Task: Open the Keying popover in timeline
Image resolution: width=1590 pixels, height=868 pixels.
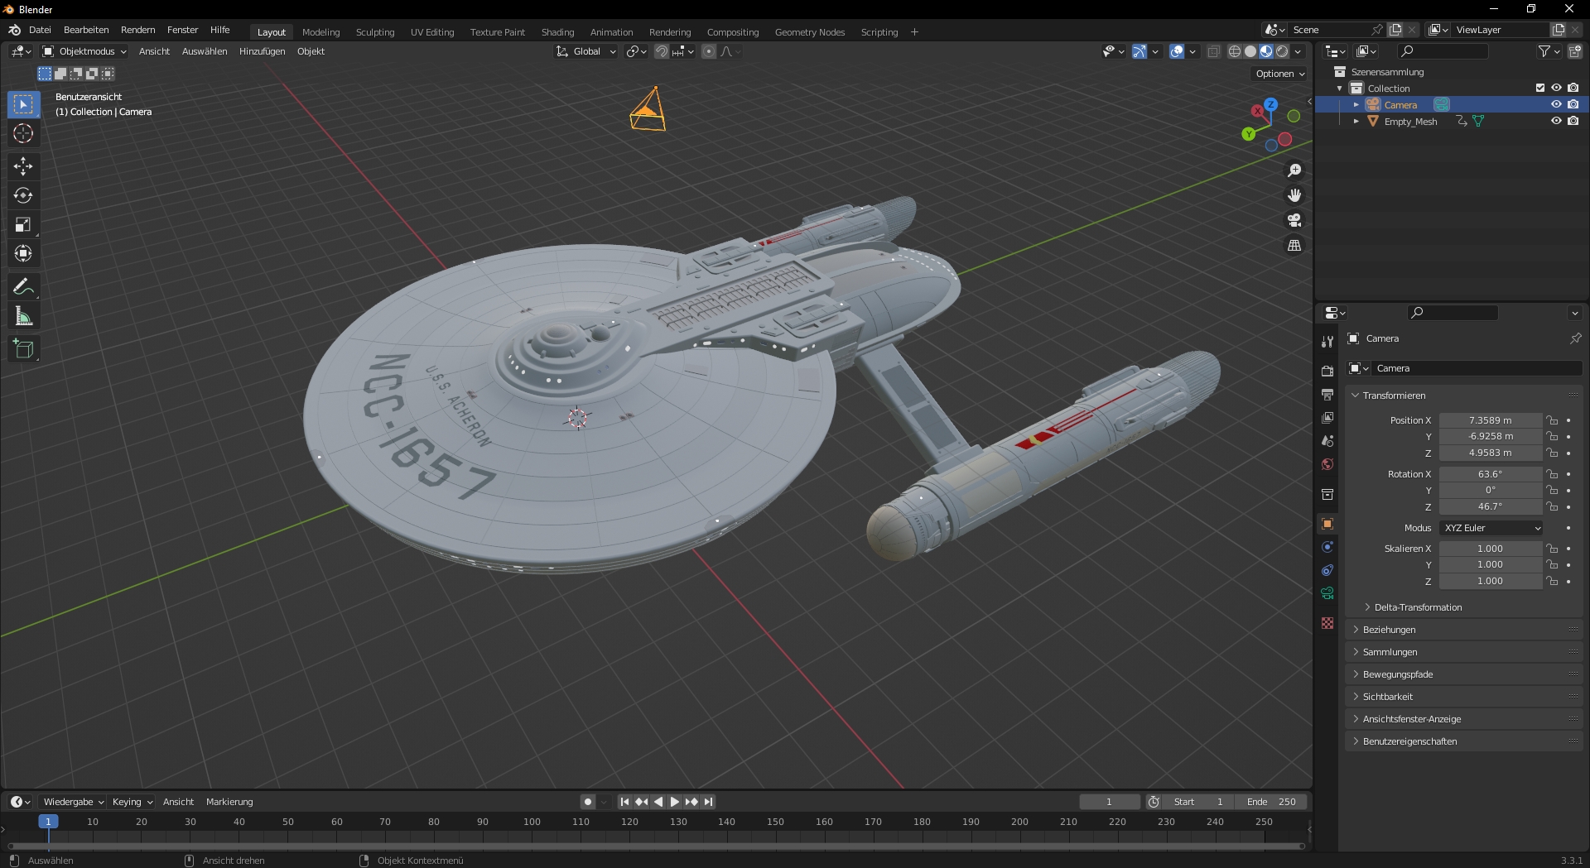Action: tap(132, 802)
